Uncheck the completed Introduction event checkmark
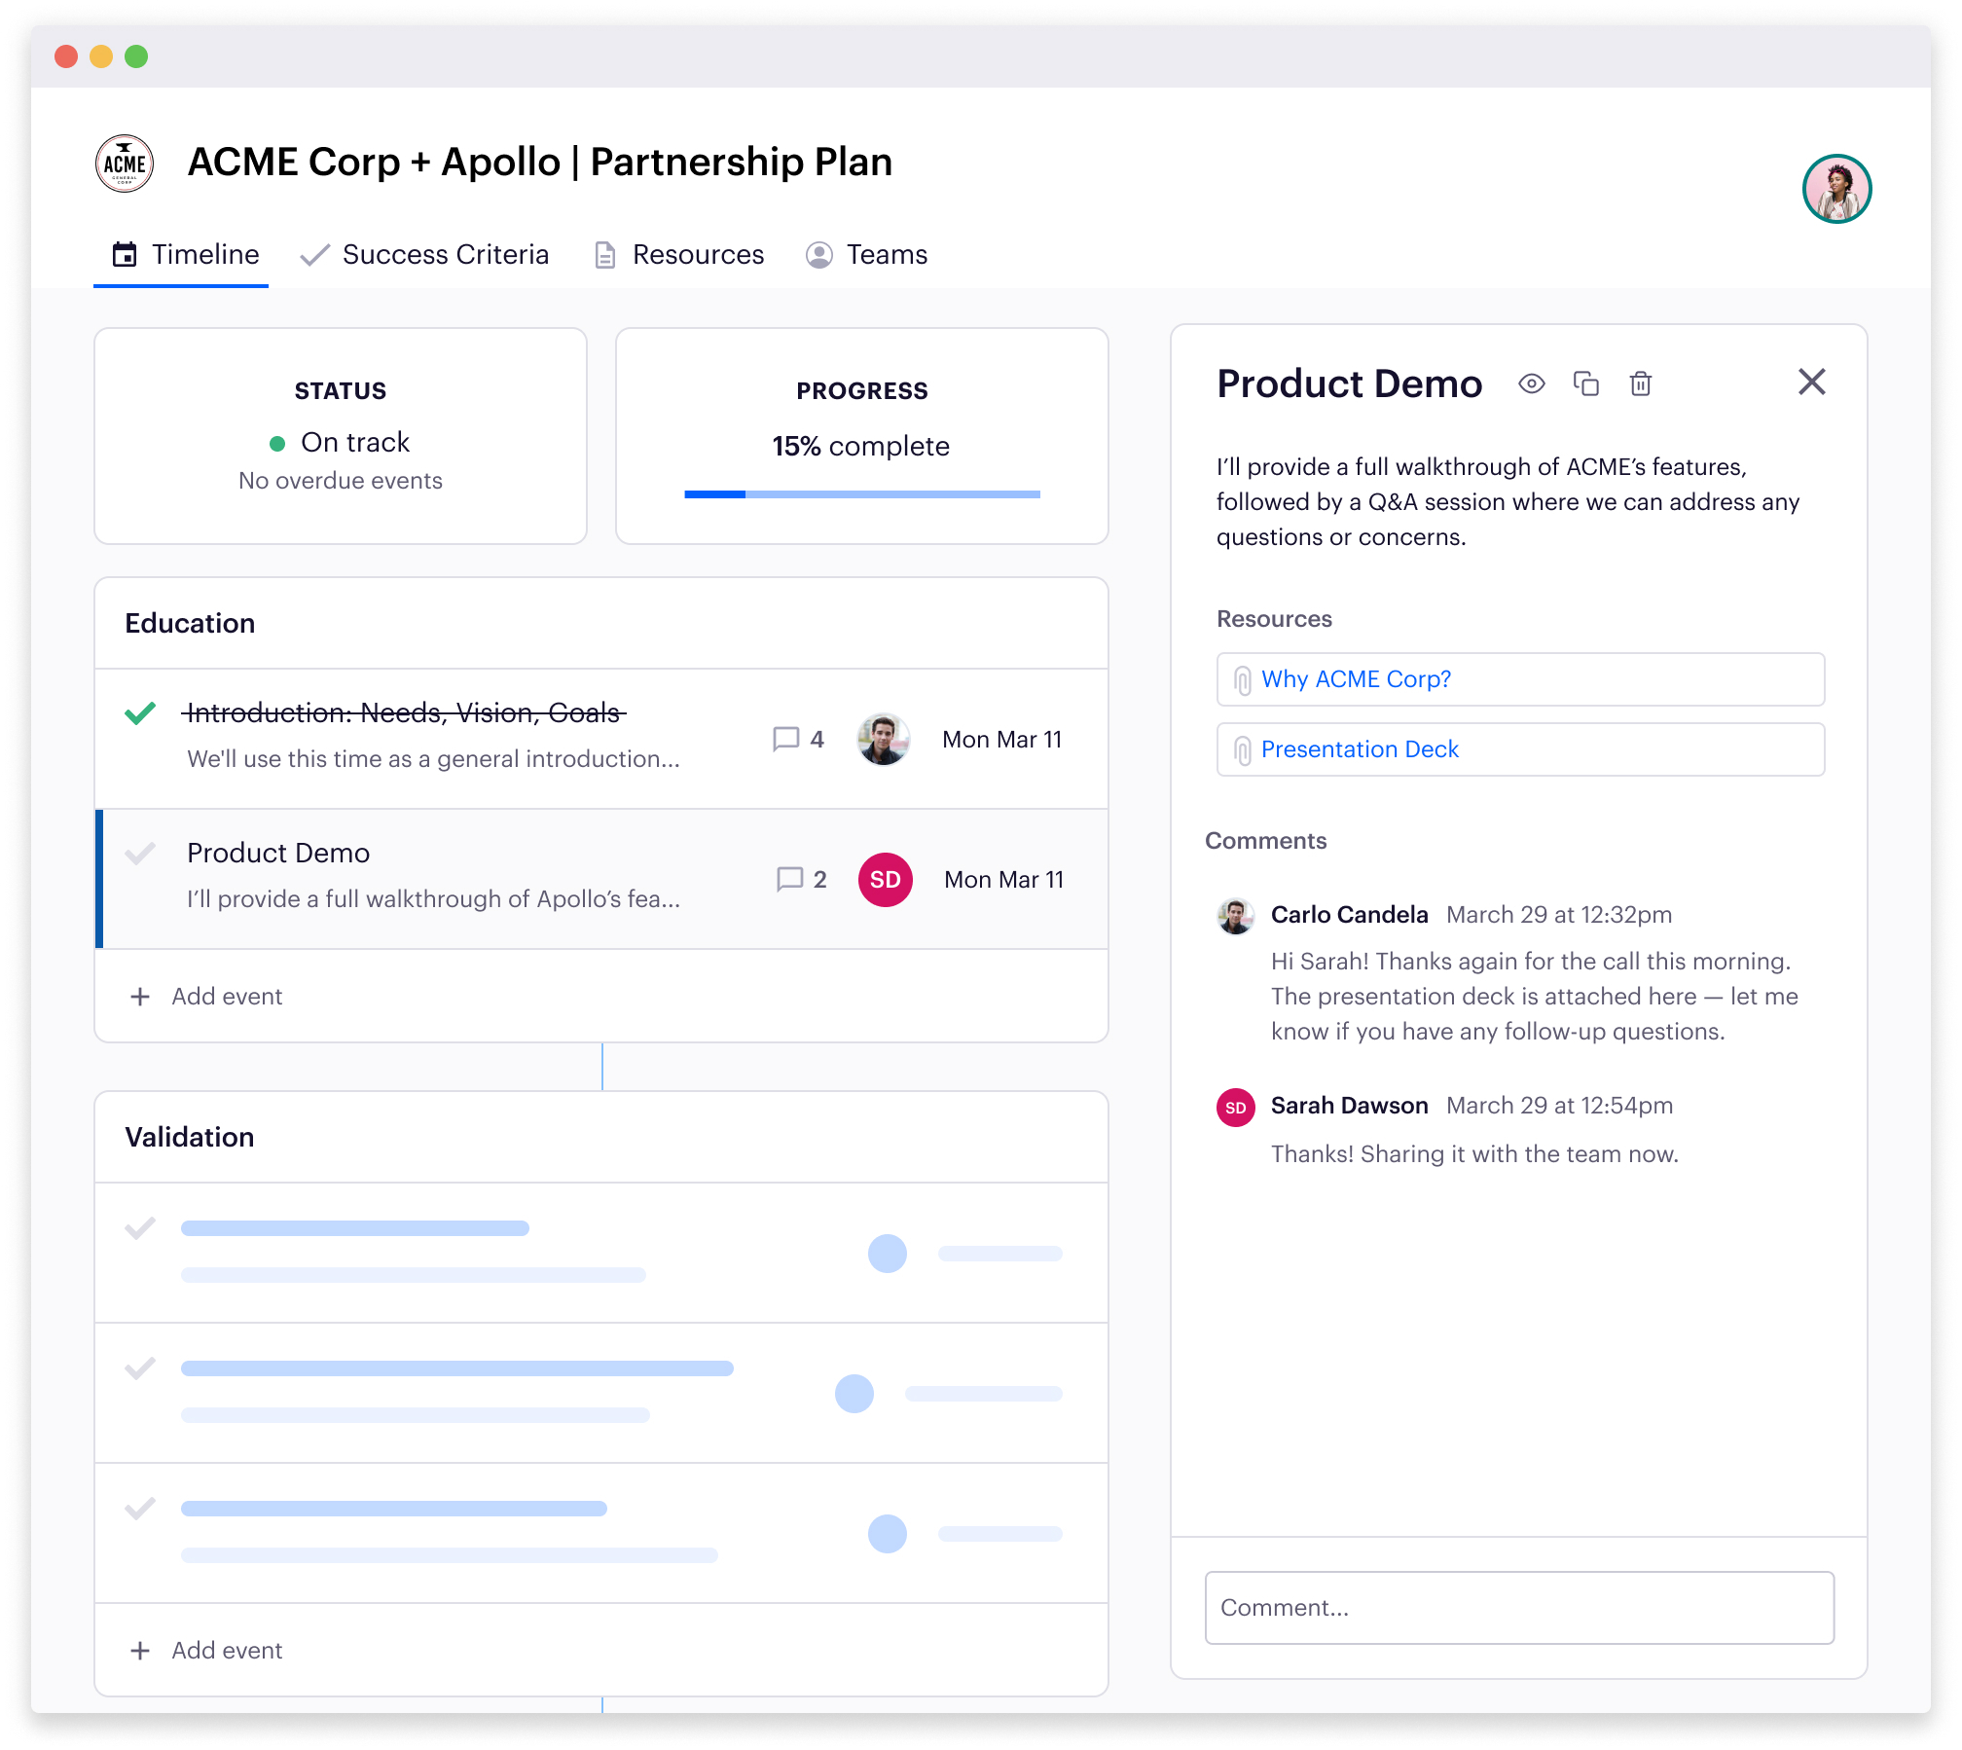Viewport: 1962px width, 1750px height. tap(140, 713)
